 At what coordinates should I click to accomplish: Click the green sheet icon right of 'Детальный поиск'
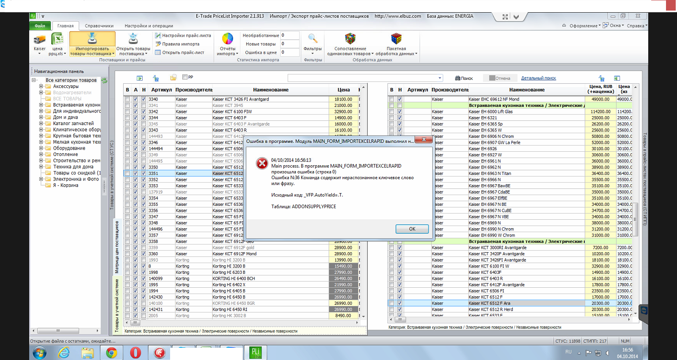coord(617,78)
